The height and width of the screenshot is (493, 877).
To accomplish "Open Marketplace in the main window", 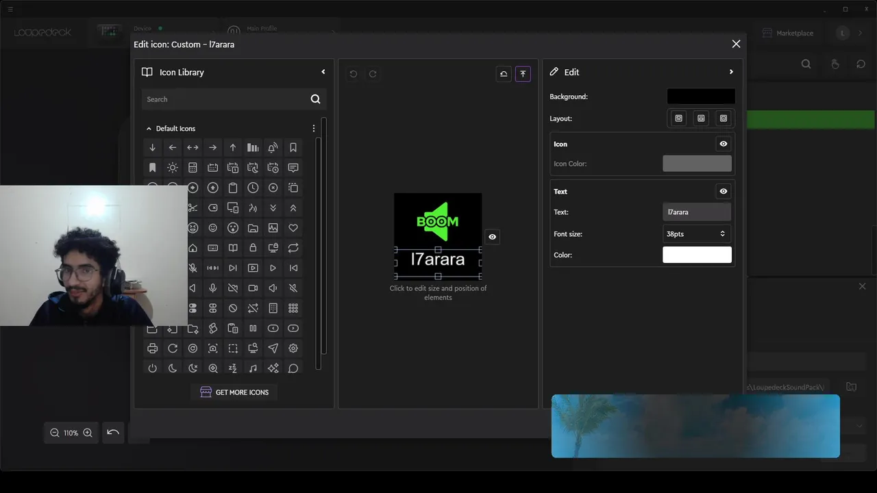I will pyautogui.click(x=788, y=33).
